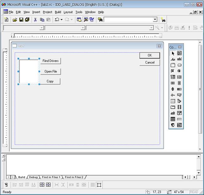Toggle the dialog guides display
Viewport: 204px width, 195px height.
point(99,185)
